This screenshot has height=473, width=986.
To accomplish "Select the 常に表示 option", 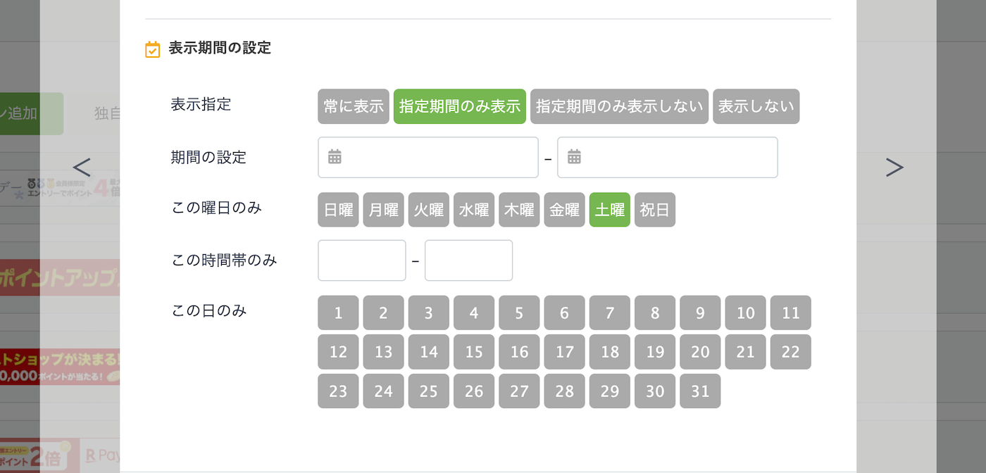I will point(354,106).
